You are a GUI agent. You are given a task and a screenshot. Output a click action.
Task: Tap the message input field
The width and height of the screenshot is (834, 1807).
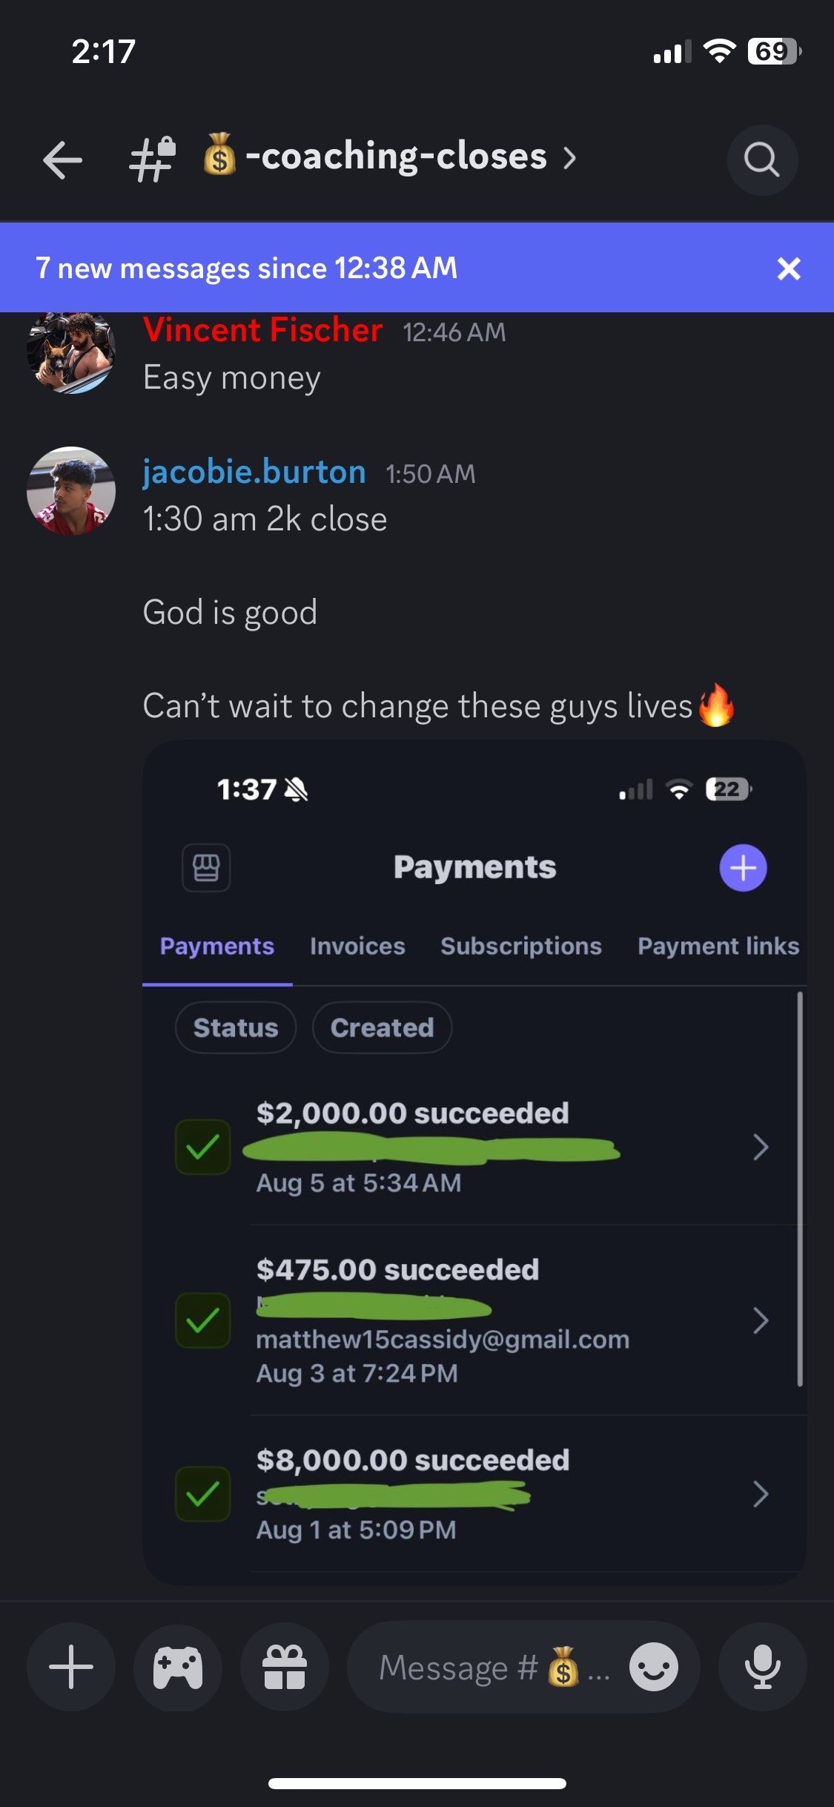(482, 1667)
